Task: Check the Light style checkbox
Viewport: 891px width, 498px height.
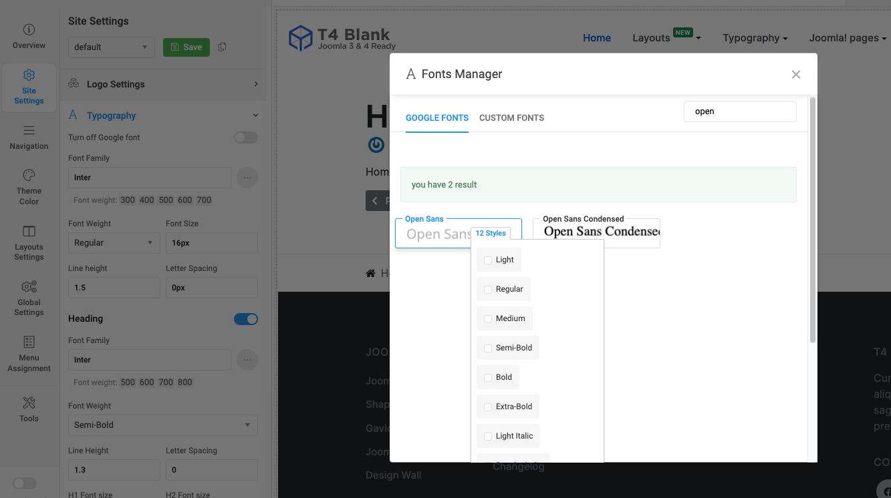Action: pos(488,260)
